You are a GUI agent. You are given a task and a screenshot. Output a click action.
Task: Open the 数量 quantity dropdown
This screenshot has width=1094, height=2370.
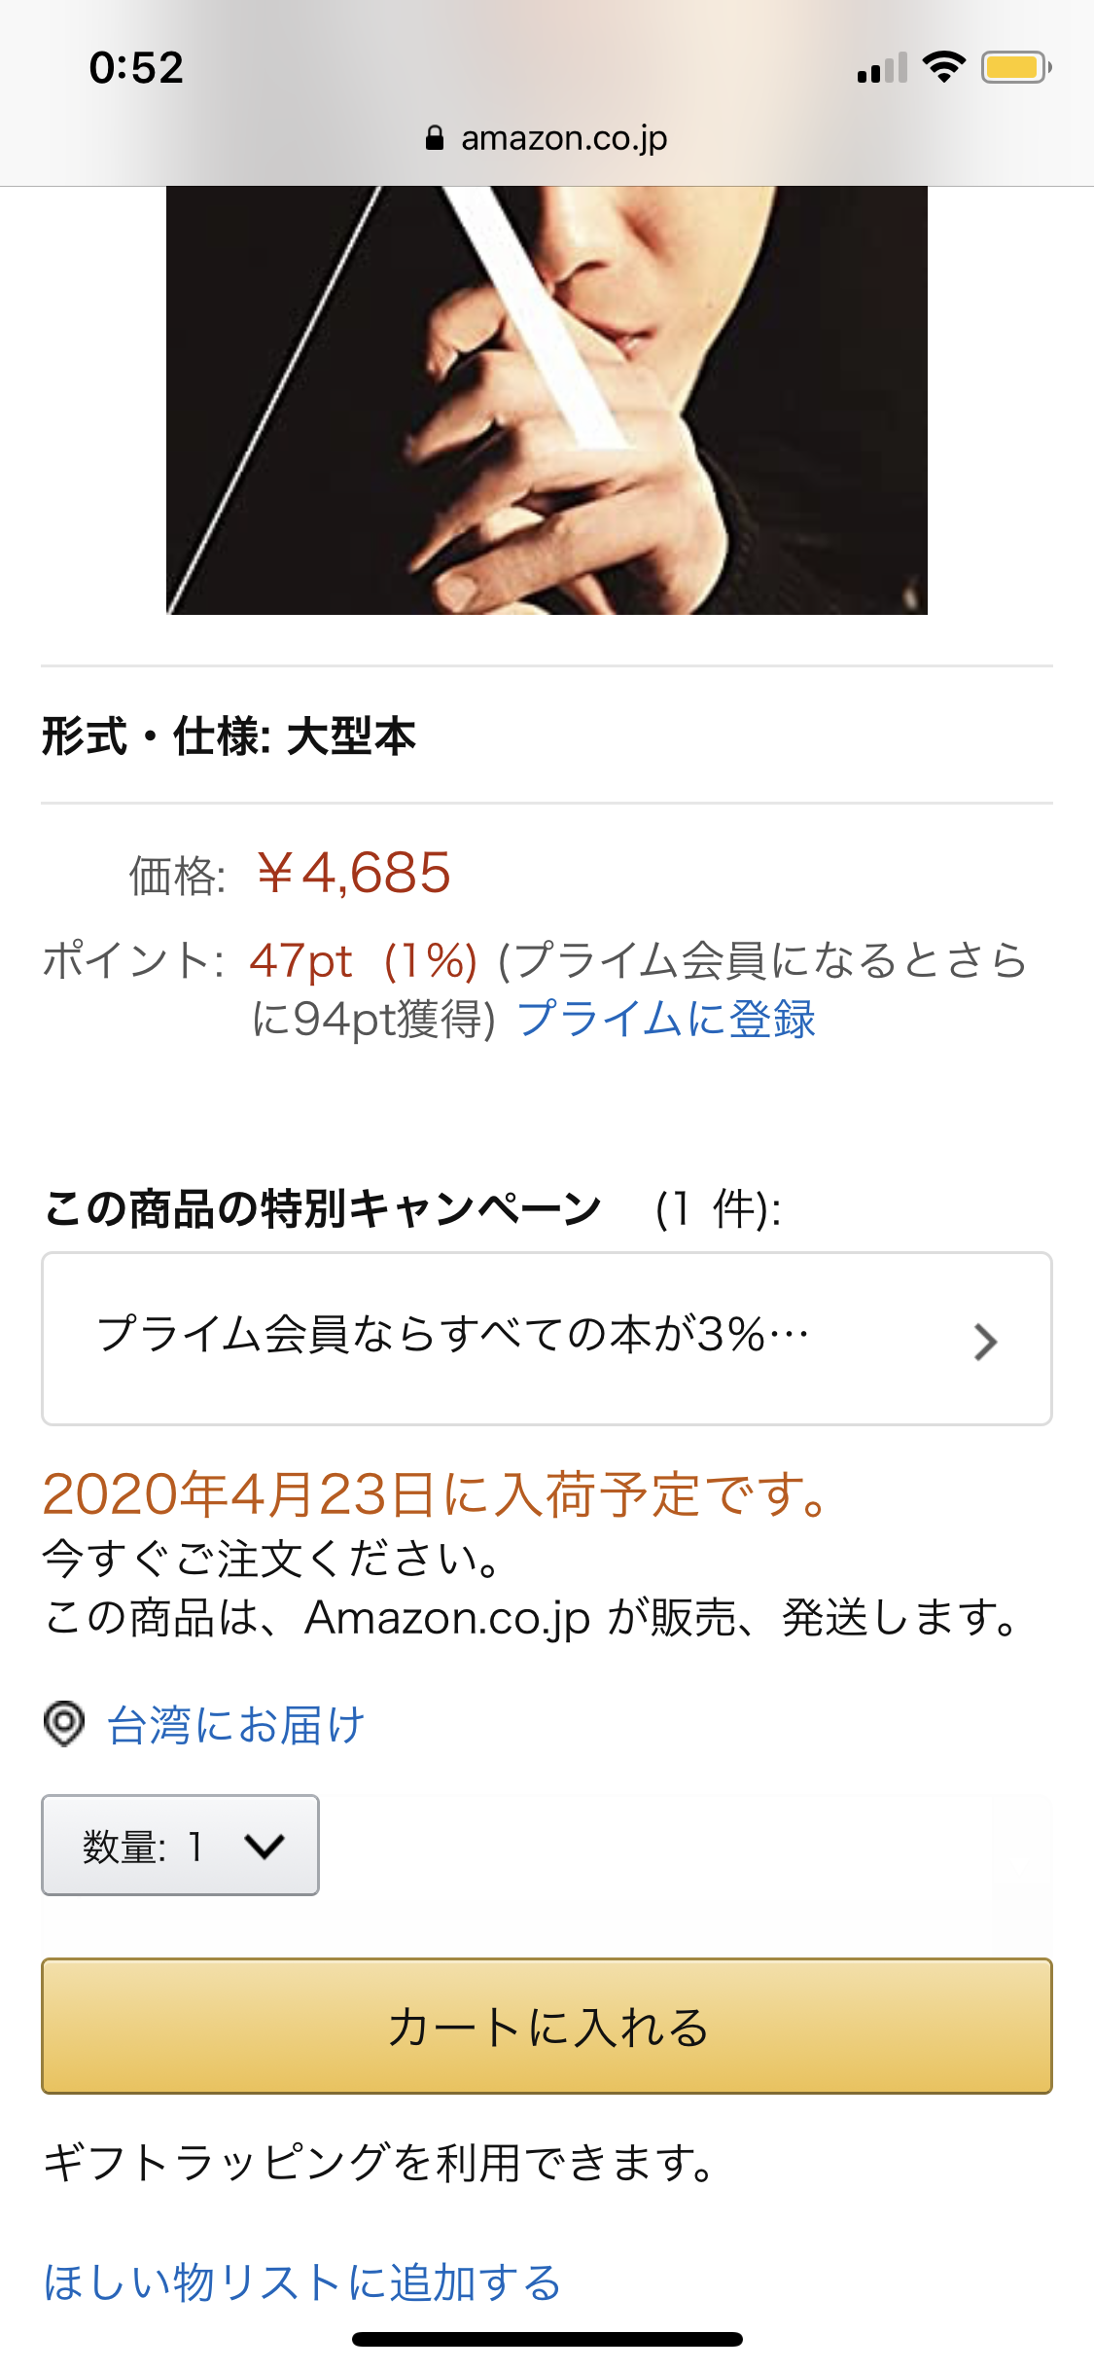click(x=180, y=1845)
